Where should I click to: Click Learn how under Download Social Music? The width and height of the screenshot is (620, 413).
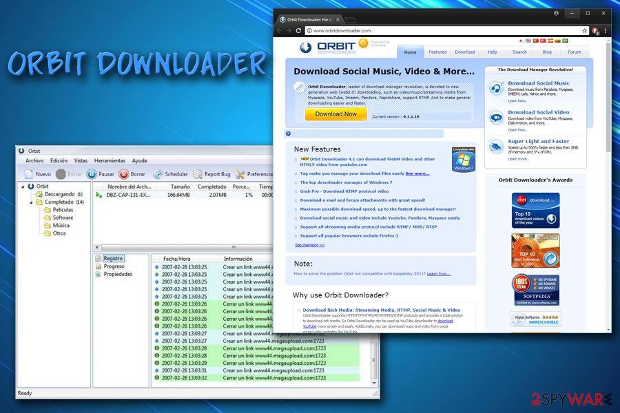coord(517,100)
